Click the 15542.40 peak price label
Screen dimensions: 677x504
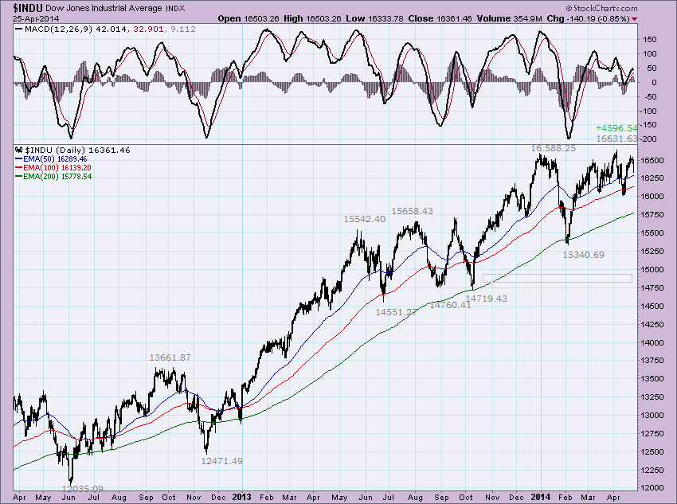click(365, 219)
